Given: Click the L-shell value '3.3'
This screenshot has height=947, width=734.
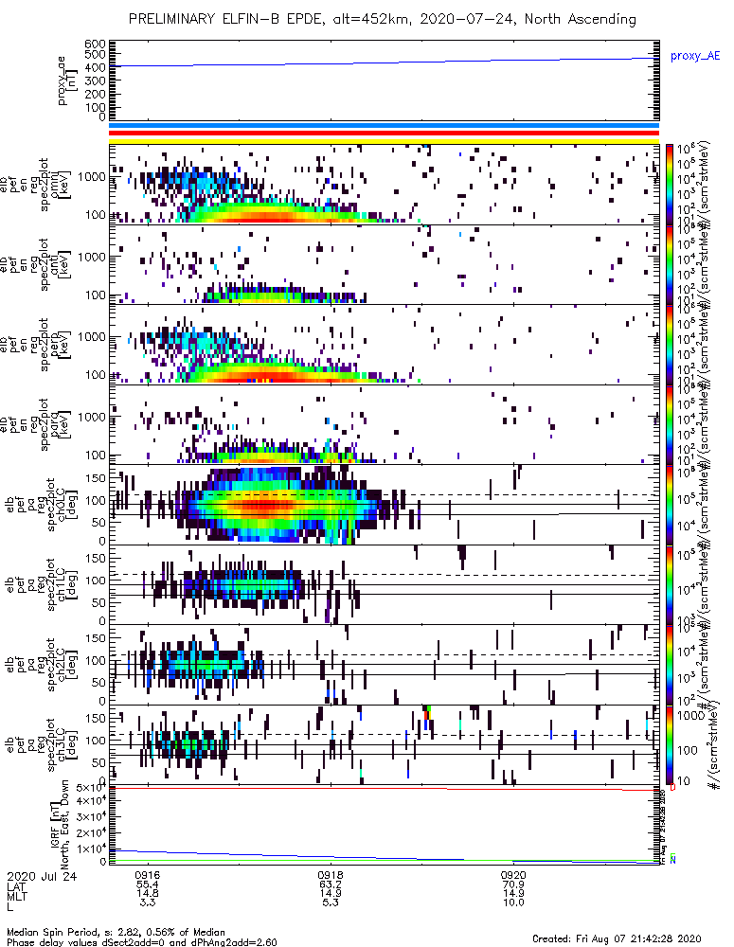Looking at the screenshot, I should tap(148, 902).
